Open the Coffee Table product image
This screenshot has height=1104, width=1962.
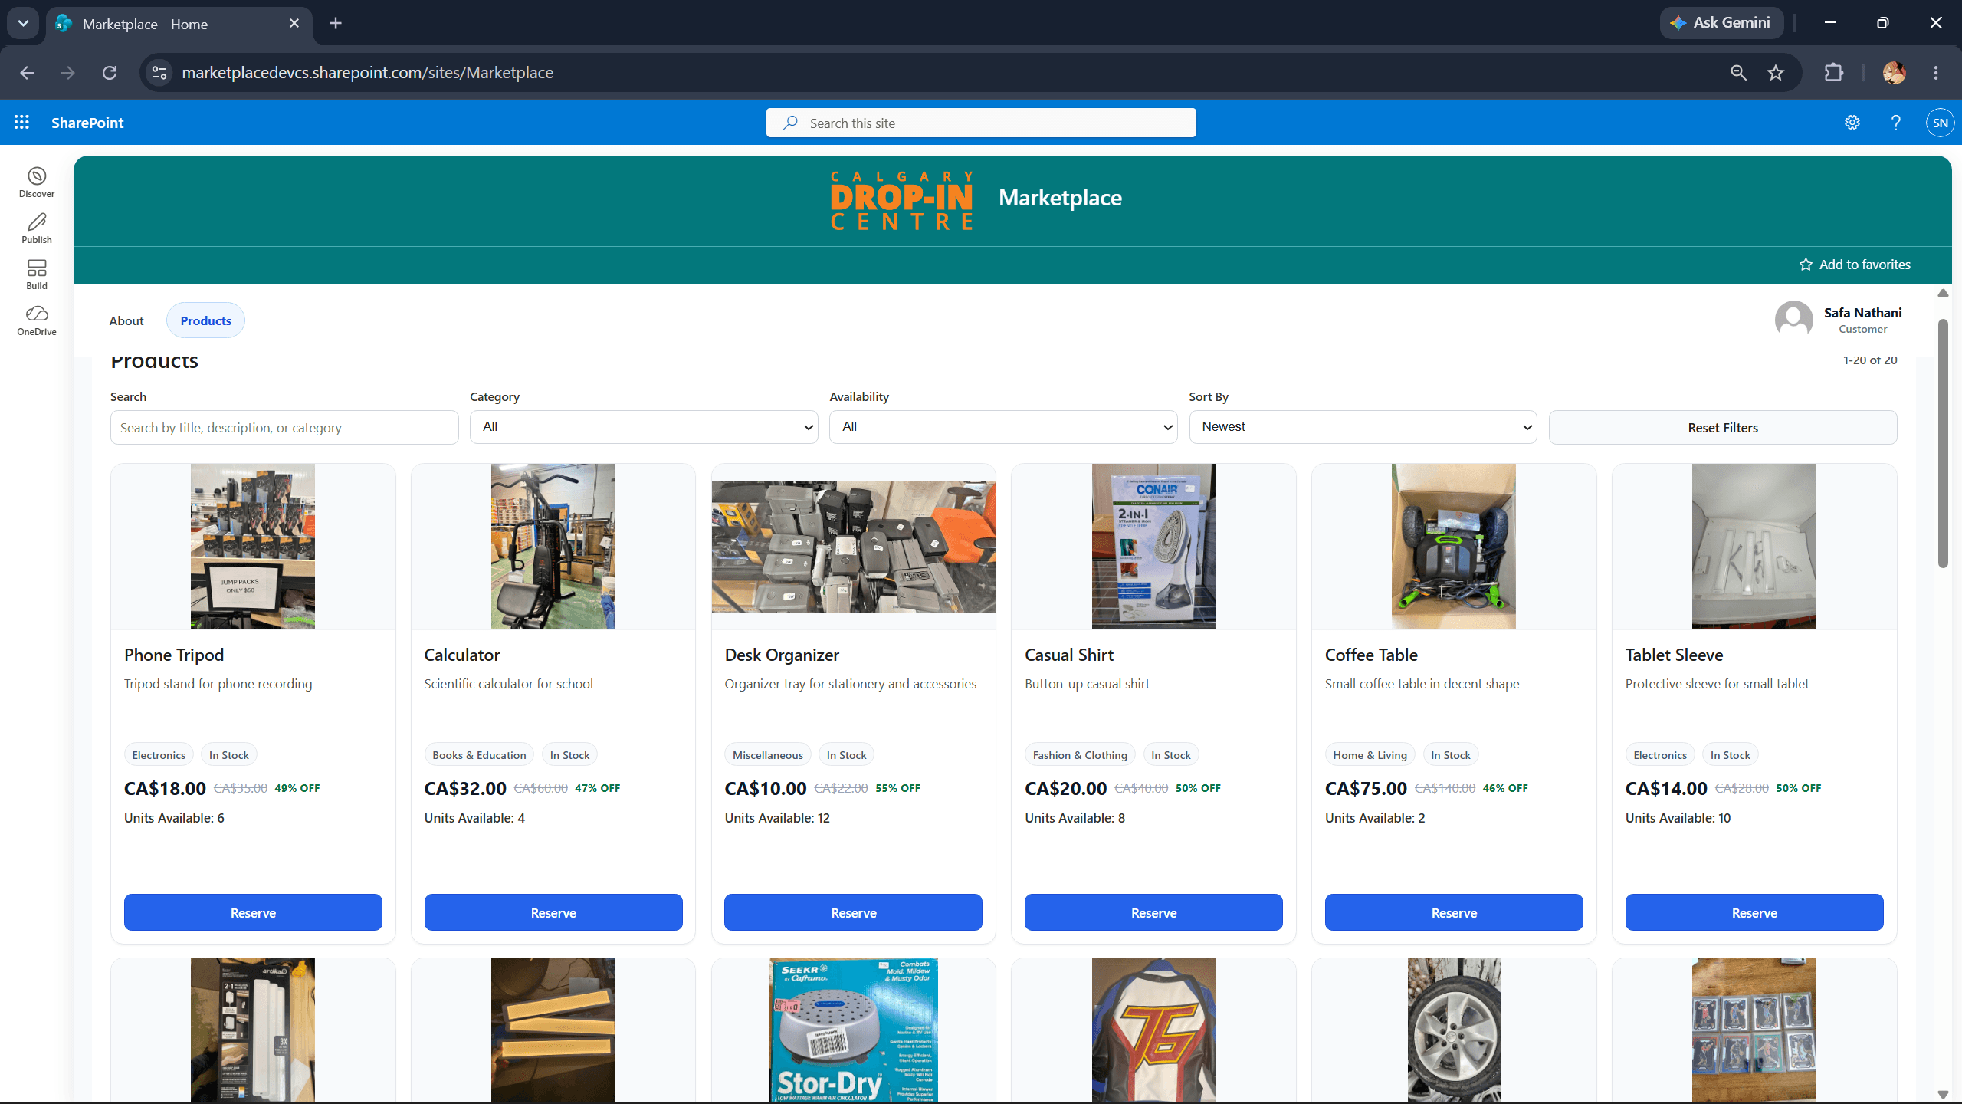[x=1454, y=547]
